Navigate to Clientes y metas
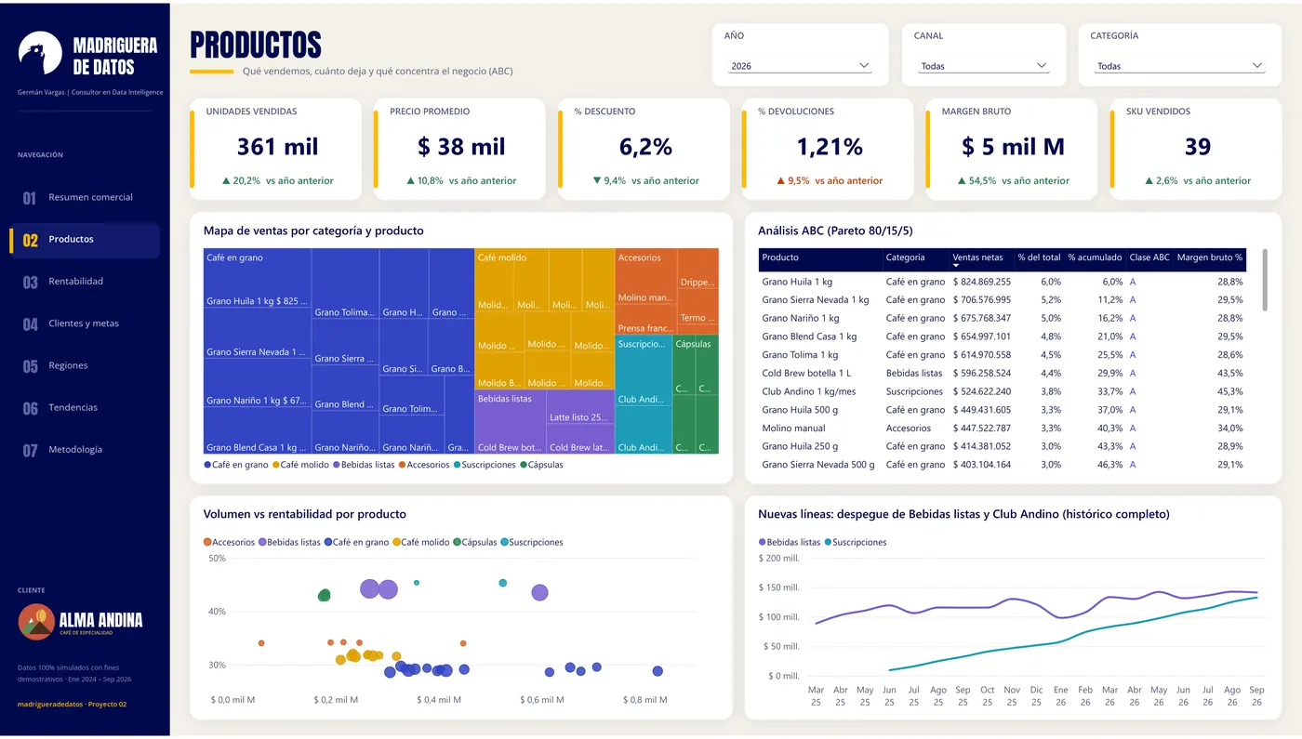Image resolution: width=1302 pixels, height=739 pixels. [86, 323]
